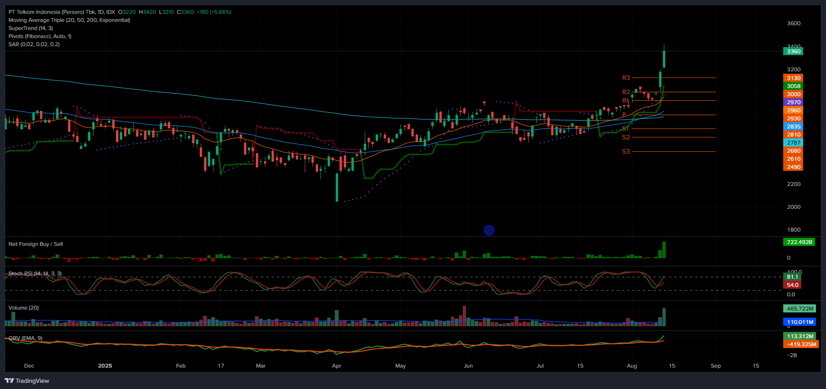Click the Aug label on the time axis
This screenshot has width=826, height=389.
tap(632, 366)
